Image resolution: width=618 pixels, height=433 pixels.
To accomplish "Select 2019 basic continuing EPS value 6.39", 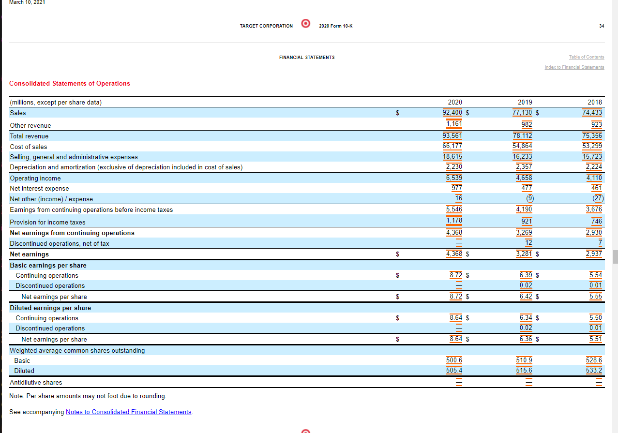I will pos(526,275).
